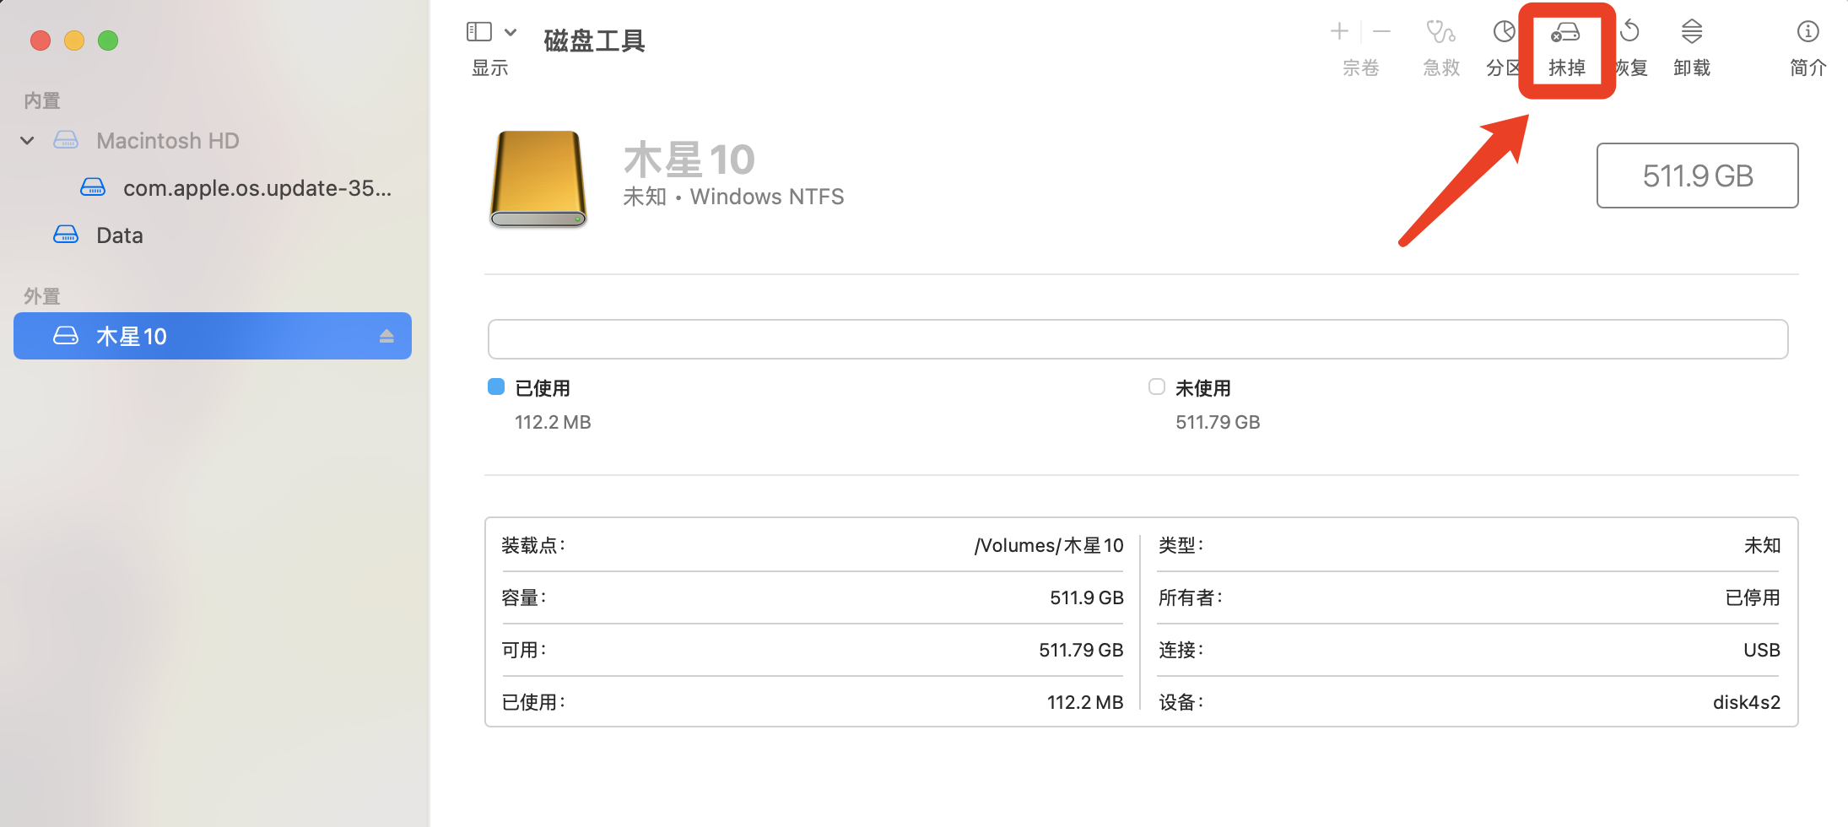Click the remove volume minus icon
The image size is (1848, 827).
point(1381,31)
